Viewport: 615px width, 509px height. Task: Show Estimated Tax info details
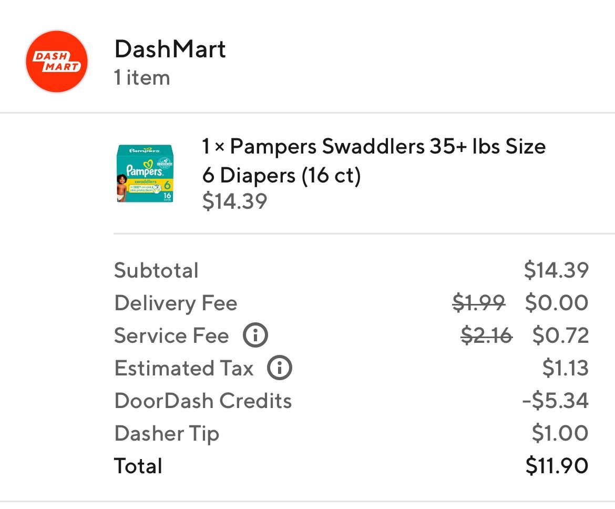tap(279, 368)
